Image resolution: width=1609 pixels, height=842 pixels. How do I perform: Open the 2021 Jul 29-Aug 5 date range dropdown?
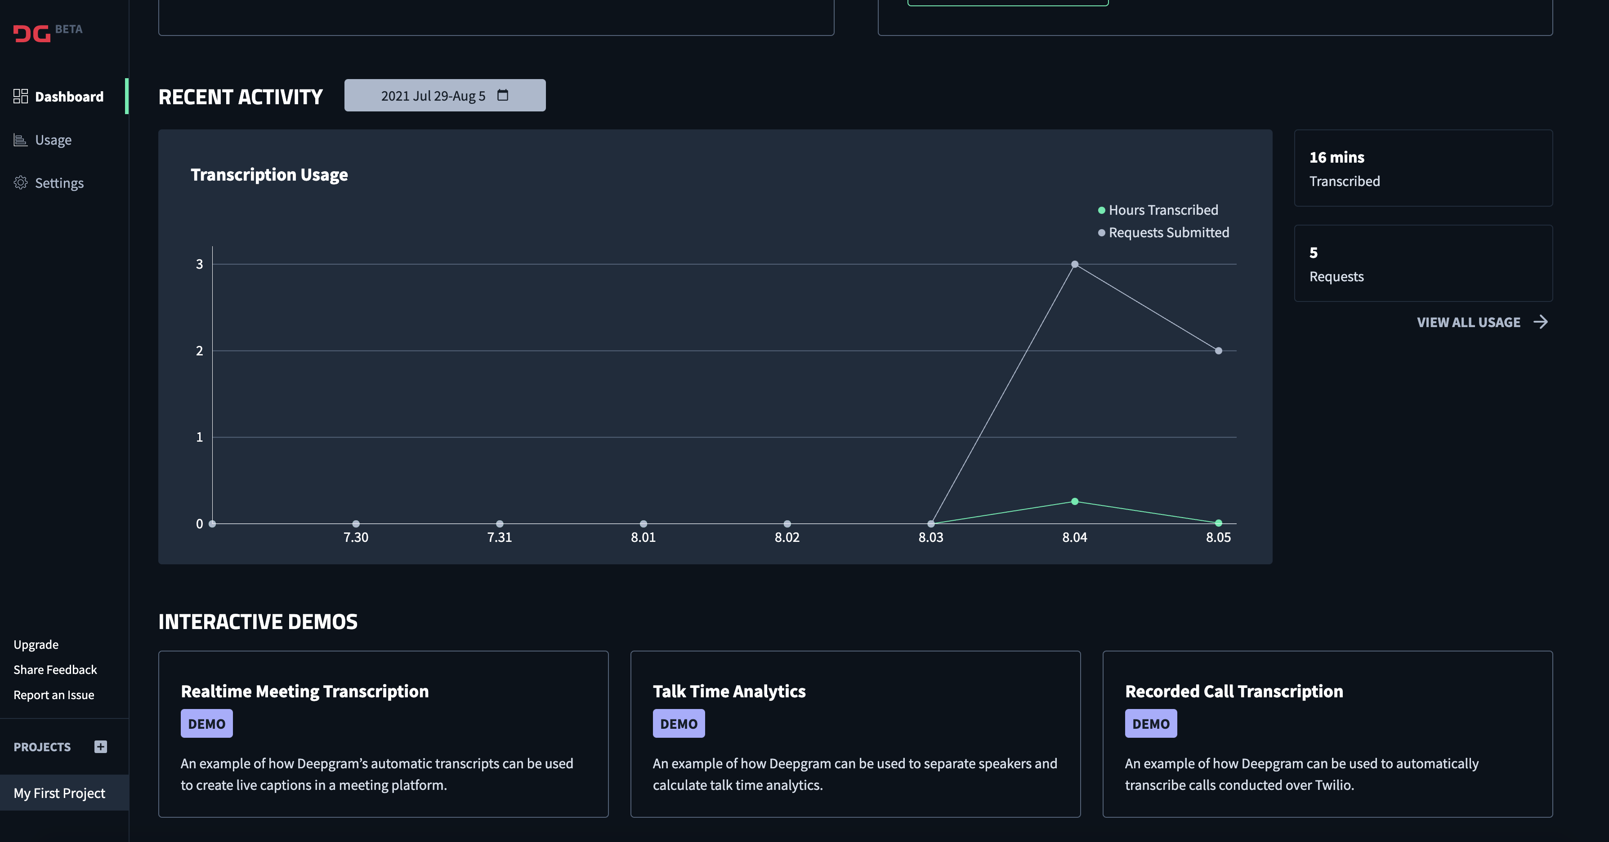[x=444, y=96]
